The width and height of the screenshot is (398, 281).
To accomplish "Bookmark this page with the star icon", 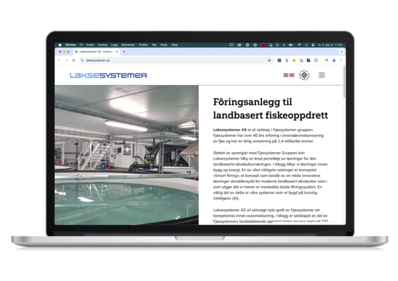I will pyautogui.click(x=269, y=61).
